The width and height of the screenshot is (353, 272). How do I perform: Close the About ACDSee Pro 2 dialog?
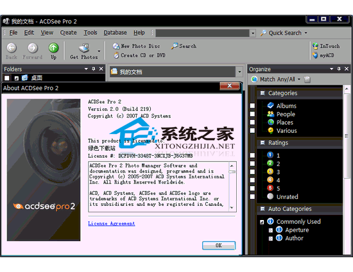(229, 86)
